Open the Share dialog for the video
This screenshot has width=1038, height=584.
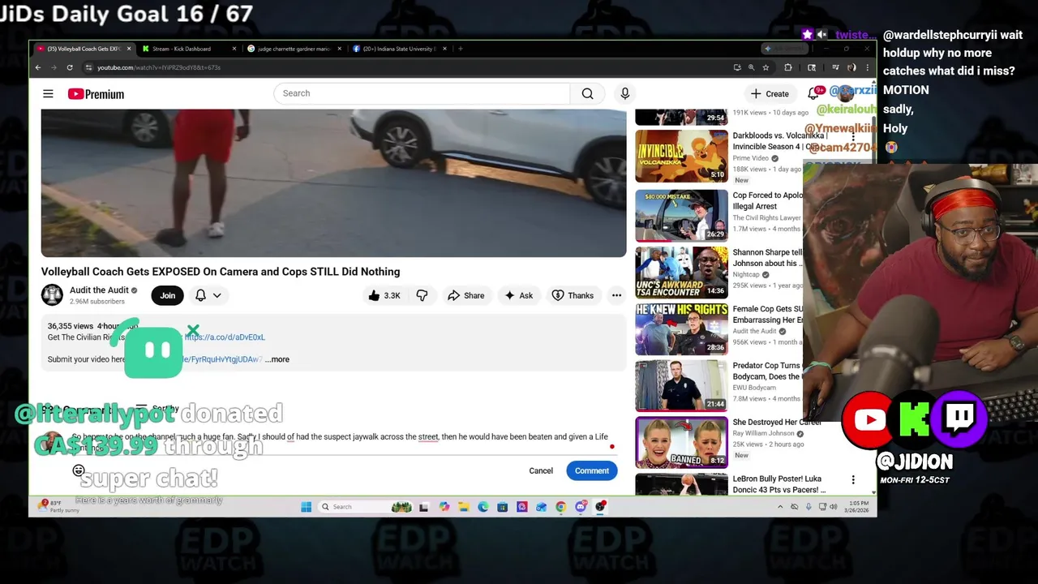pyautogui.click(x=465, y=295)
